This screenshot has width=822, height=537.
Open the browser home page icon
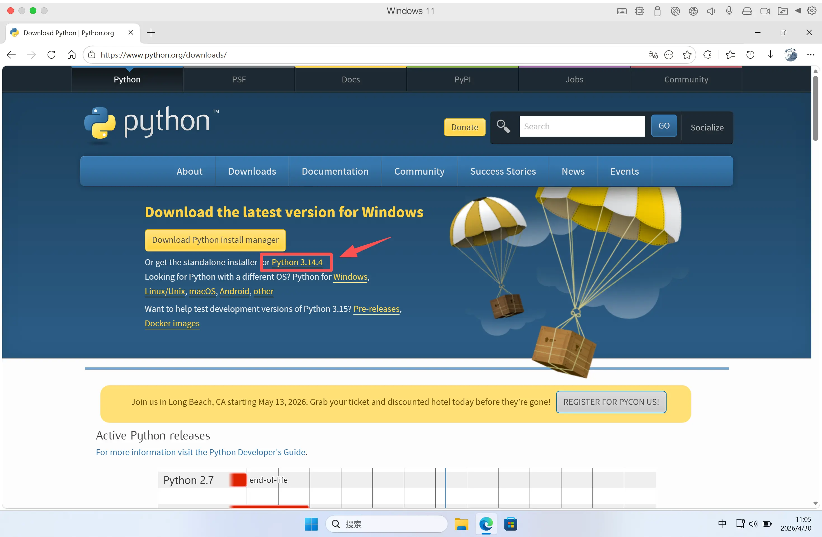[x=72, y=54]
